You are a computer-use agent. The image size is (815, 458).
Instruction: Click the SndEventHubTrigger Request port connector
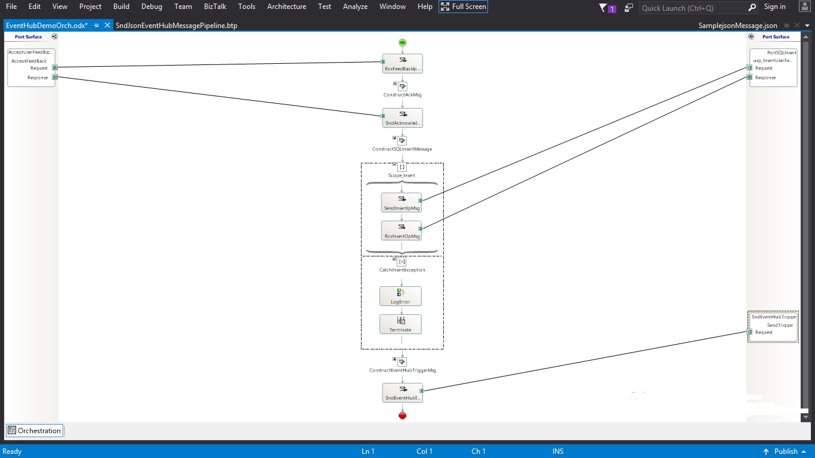(750, 332)
